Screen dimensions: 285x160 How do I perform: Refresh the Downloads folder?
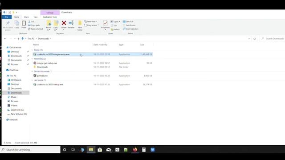click(254, 39)
